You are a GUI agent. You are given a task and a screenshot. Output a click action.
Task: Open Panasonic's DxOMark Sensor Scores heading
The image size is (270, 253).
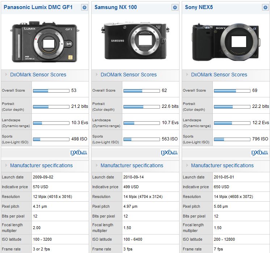(38, 75)
